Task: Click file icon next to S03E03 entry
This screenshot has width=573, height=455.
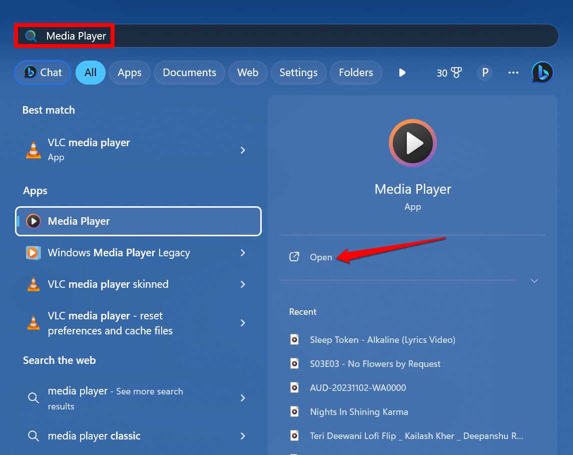Action: [x=295, y=363]
